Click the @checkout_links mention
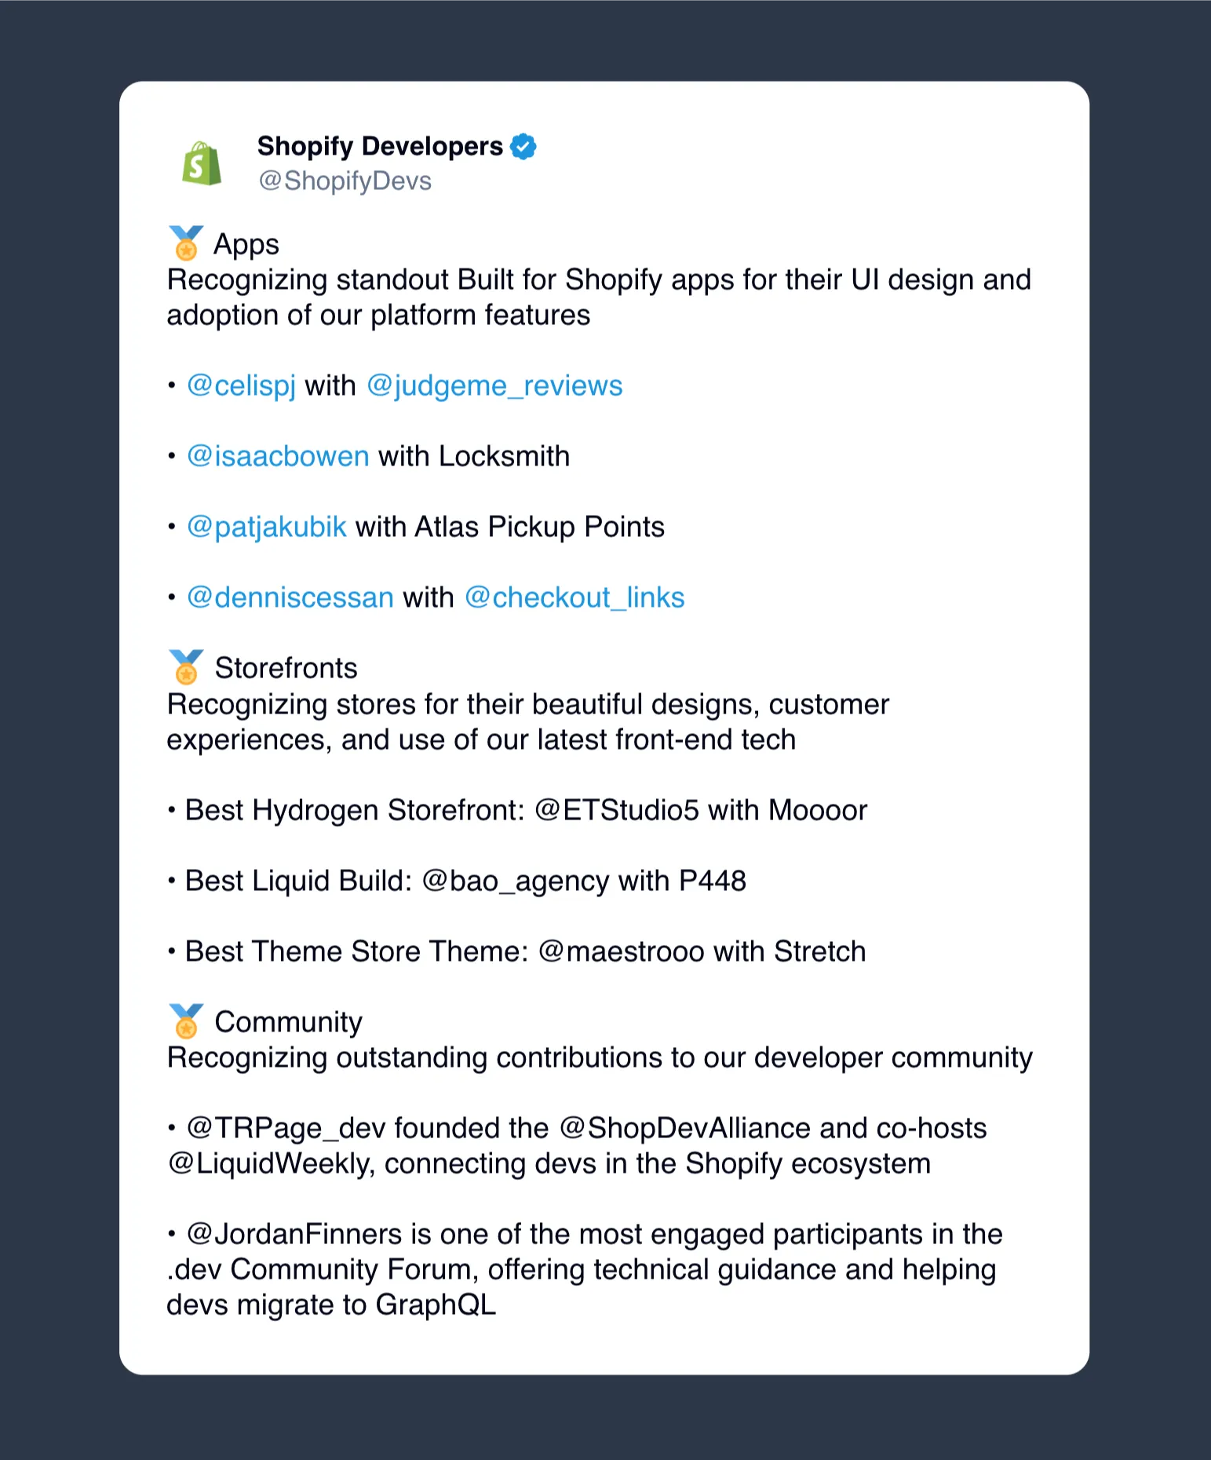The width and height of the screenshot is (1211, 1460). (x=574, y=597)
